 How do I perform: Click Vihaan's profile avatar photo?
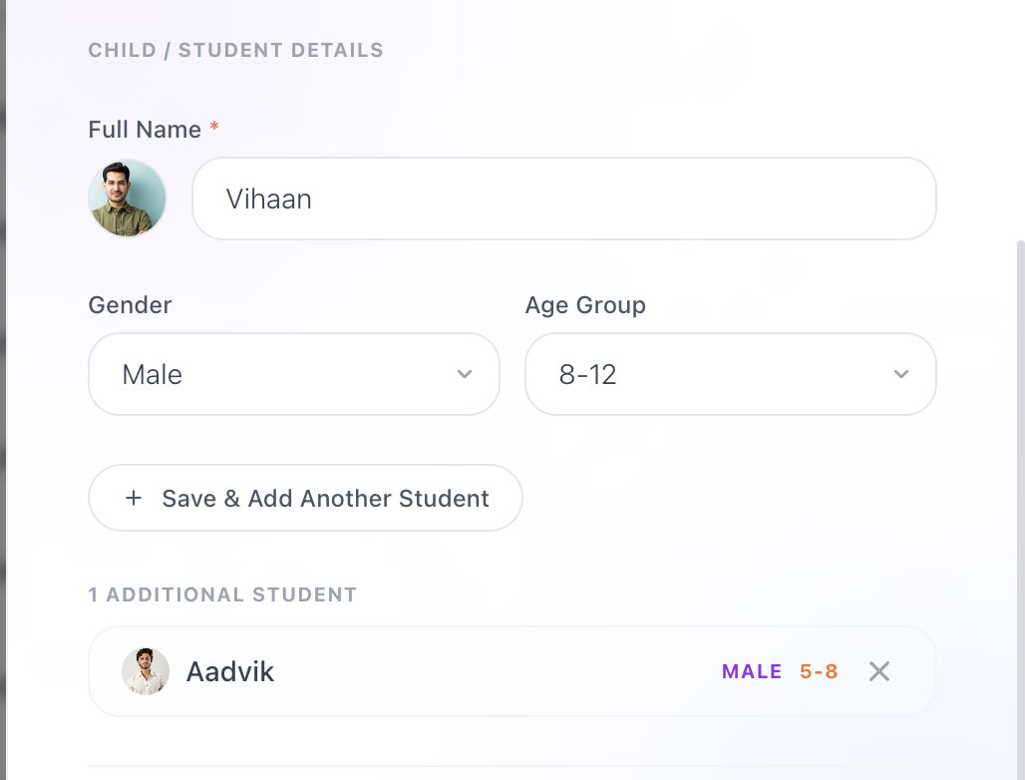click(128, 198)
